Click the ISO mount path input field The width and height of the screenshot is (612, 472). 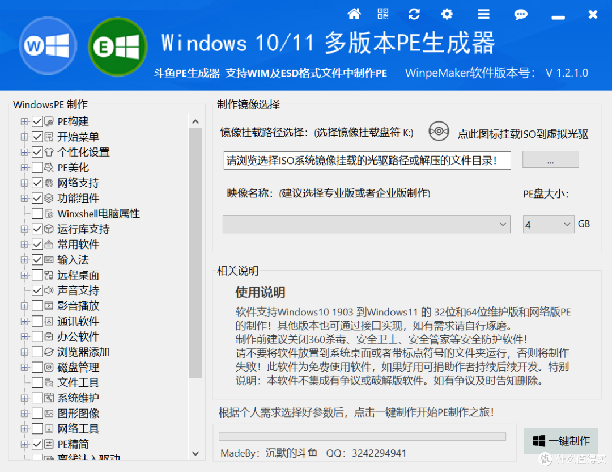[367, 161]
